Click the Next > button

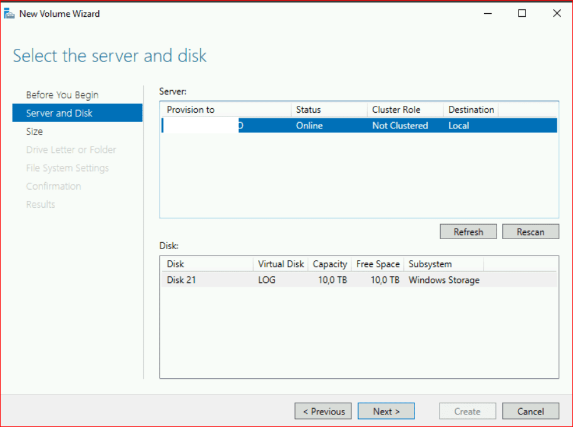[386, 411]
